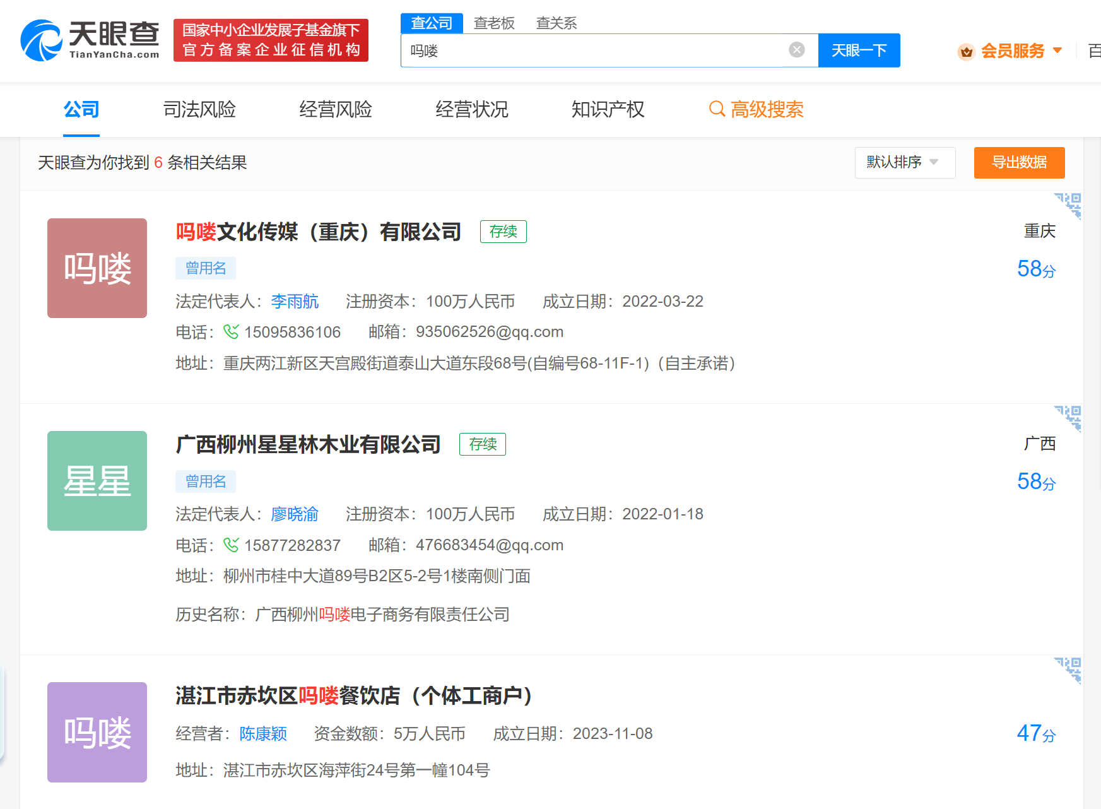The height and width of the screenshot is (809, 1101).
Task: Click the crown icon beside 会员服务
Action: (966, 51)
